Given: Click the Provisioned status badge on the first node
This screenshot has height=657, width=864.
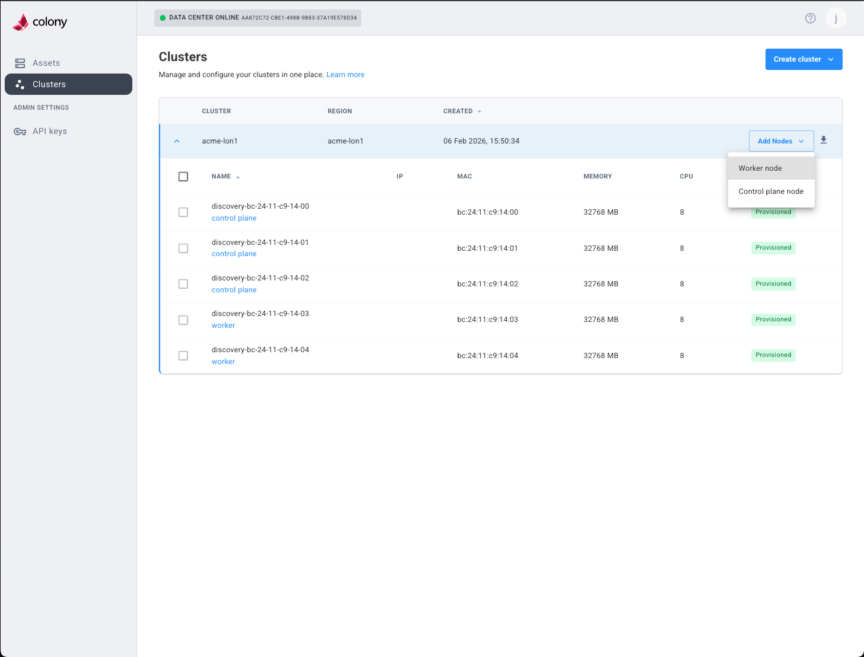Looking at the screenshot, I should [x=773, y=212].
